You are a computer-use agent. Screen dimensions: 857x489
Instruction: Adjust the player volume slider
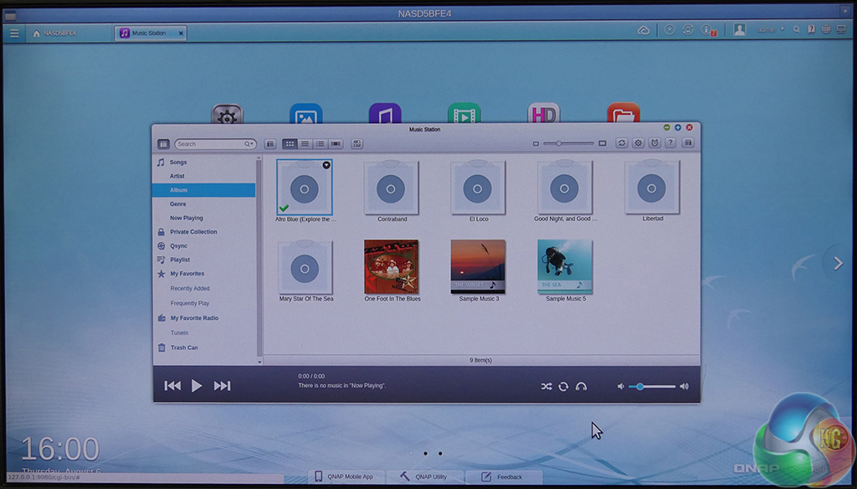pos(652,387)
